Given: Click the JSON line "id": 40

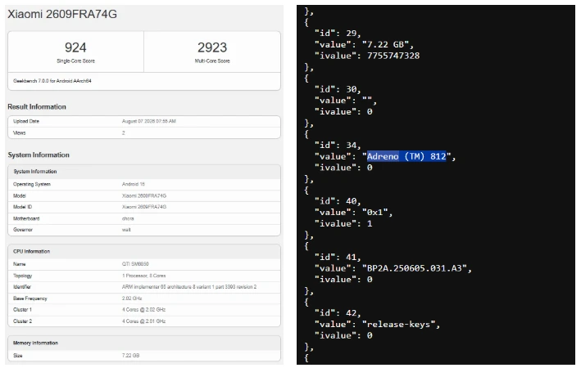Looking at the screenshot, I should click(338, 201).
